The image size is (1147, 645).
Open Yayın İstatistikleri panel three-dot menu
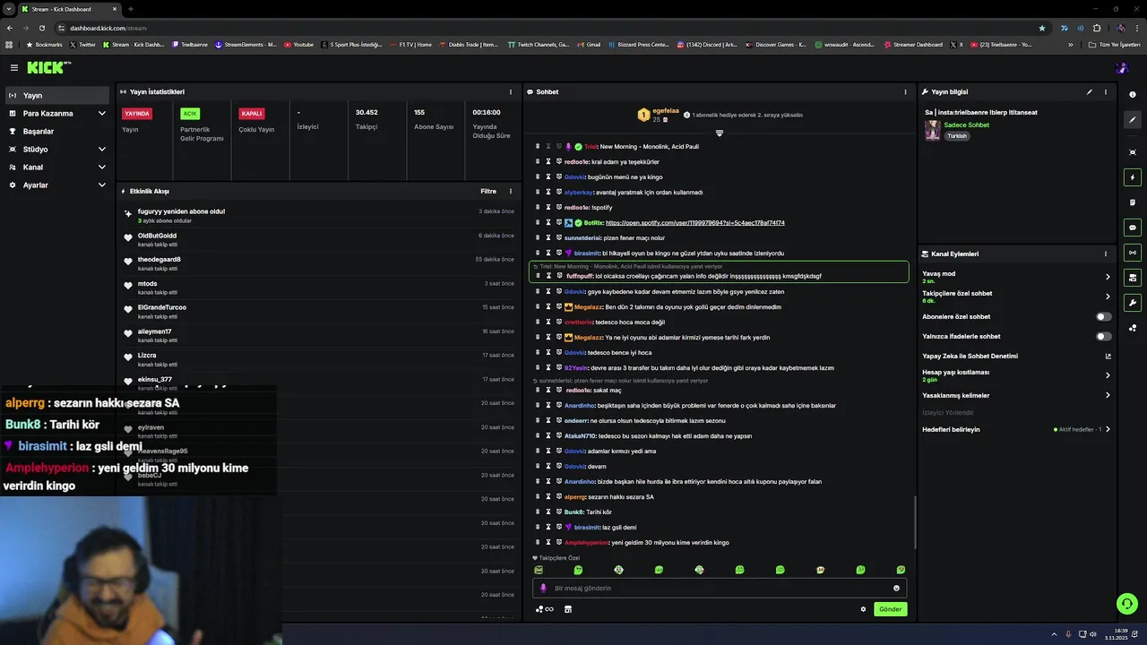click(511, 91)
